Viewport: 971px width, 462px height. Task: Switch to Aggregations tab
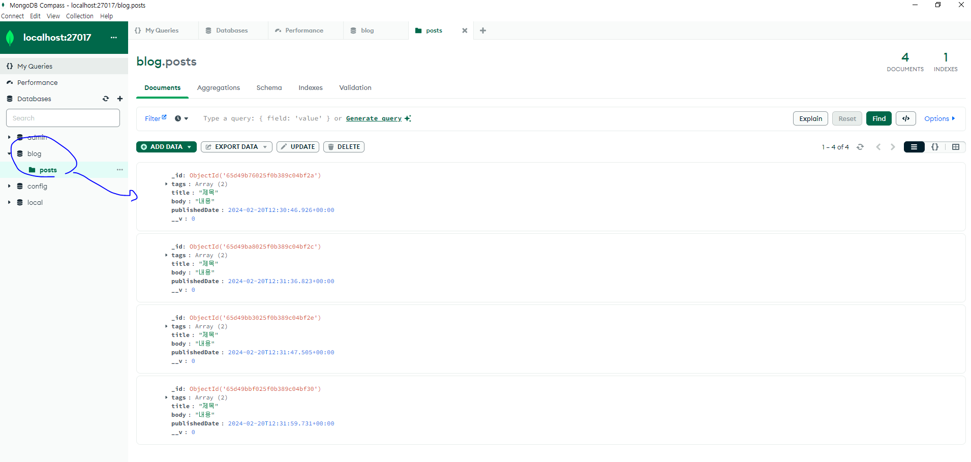pos(219,88)
